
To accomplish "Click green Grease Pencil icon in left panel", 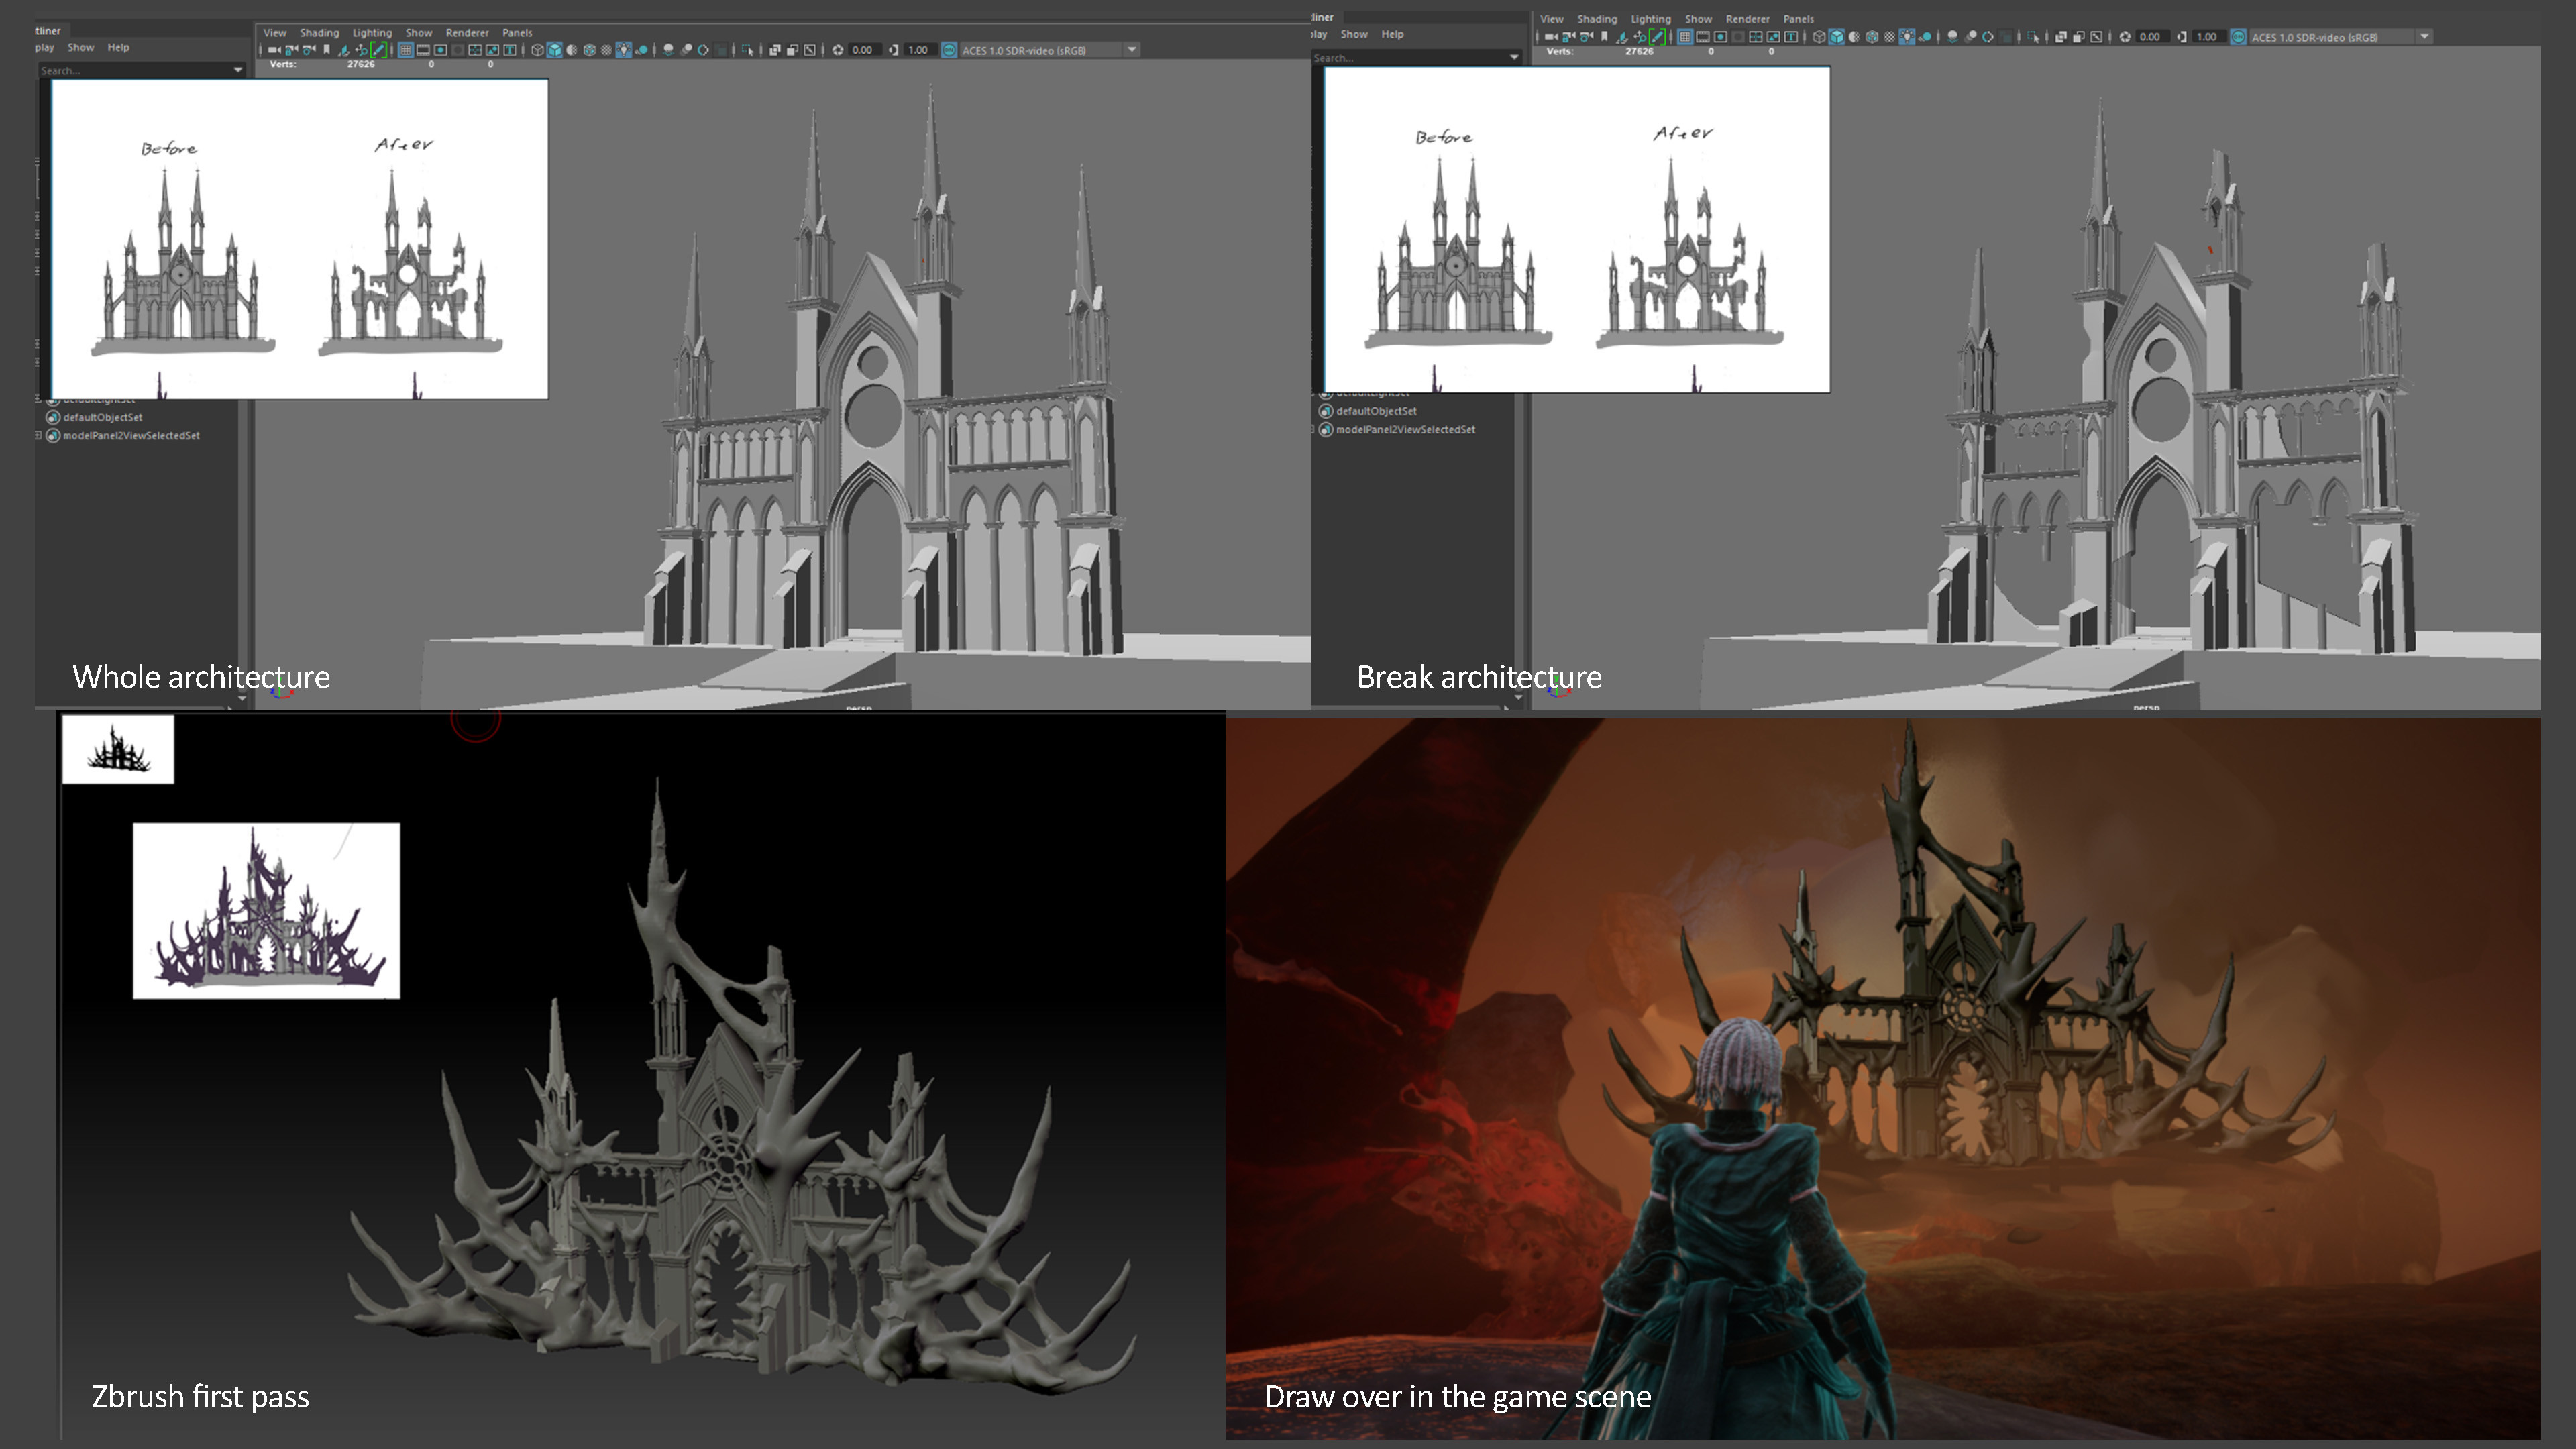I will pos(380,50).
